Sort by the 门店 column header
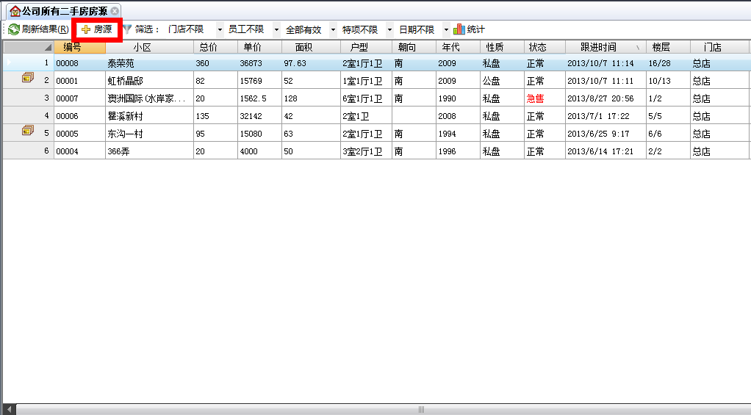Viewport: 751px width, 415px height. (x=719, y=48)
